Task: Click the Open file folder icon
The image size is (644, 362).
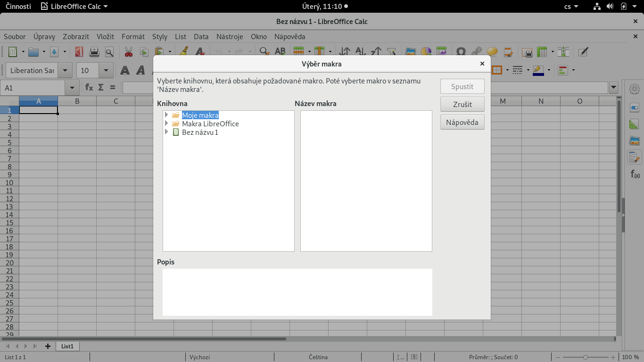Action: tap(33, 52)
